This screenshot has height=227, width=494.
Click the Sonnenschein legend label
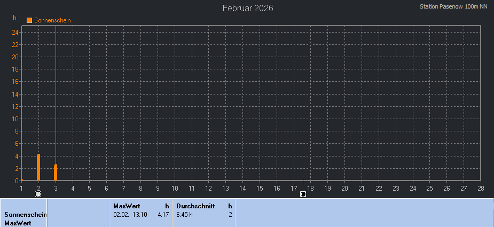coord(52,20)
